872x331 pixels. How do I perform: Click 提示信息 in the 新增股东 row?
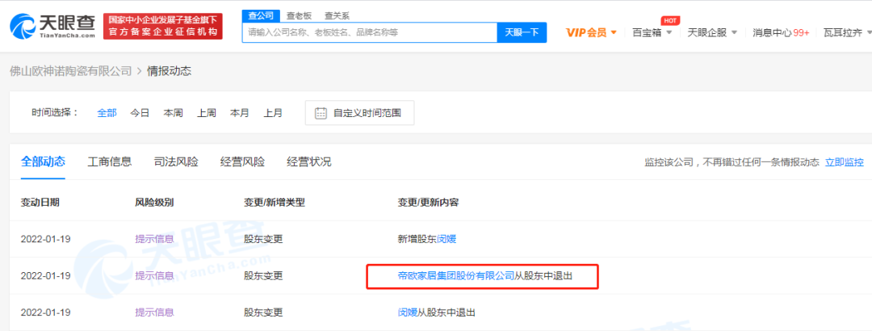[154, 239]
